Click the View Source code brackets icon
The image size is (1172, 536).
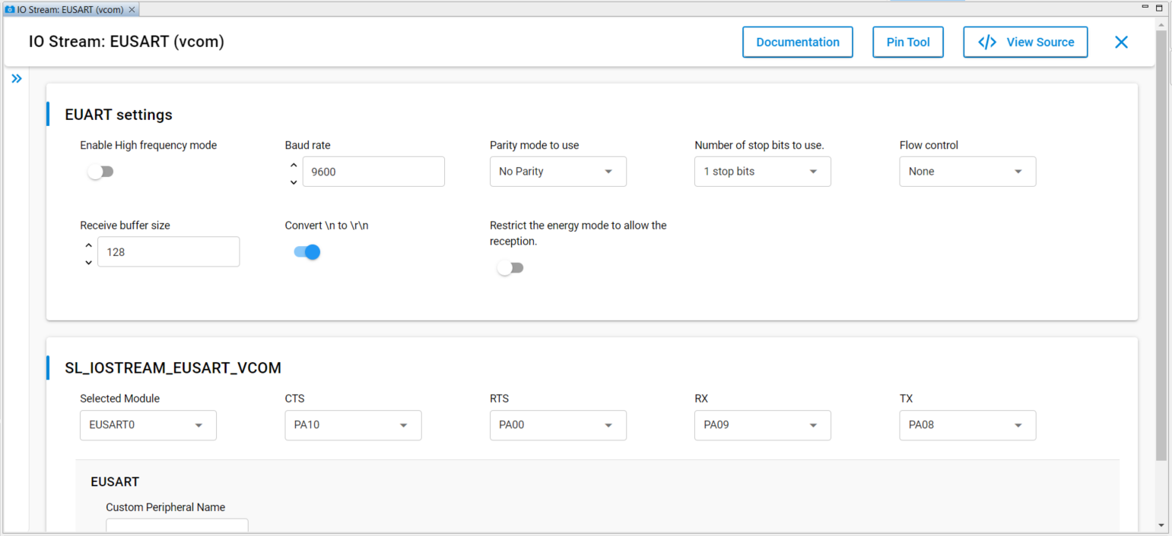987,43
